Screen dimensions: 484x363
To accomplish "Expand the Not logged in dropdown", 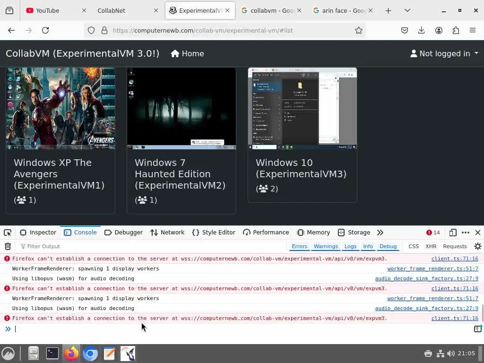I will click(x=444, y=53).
